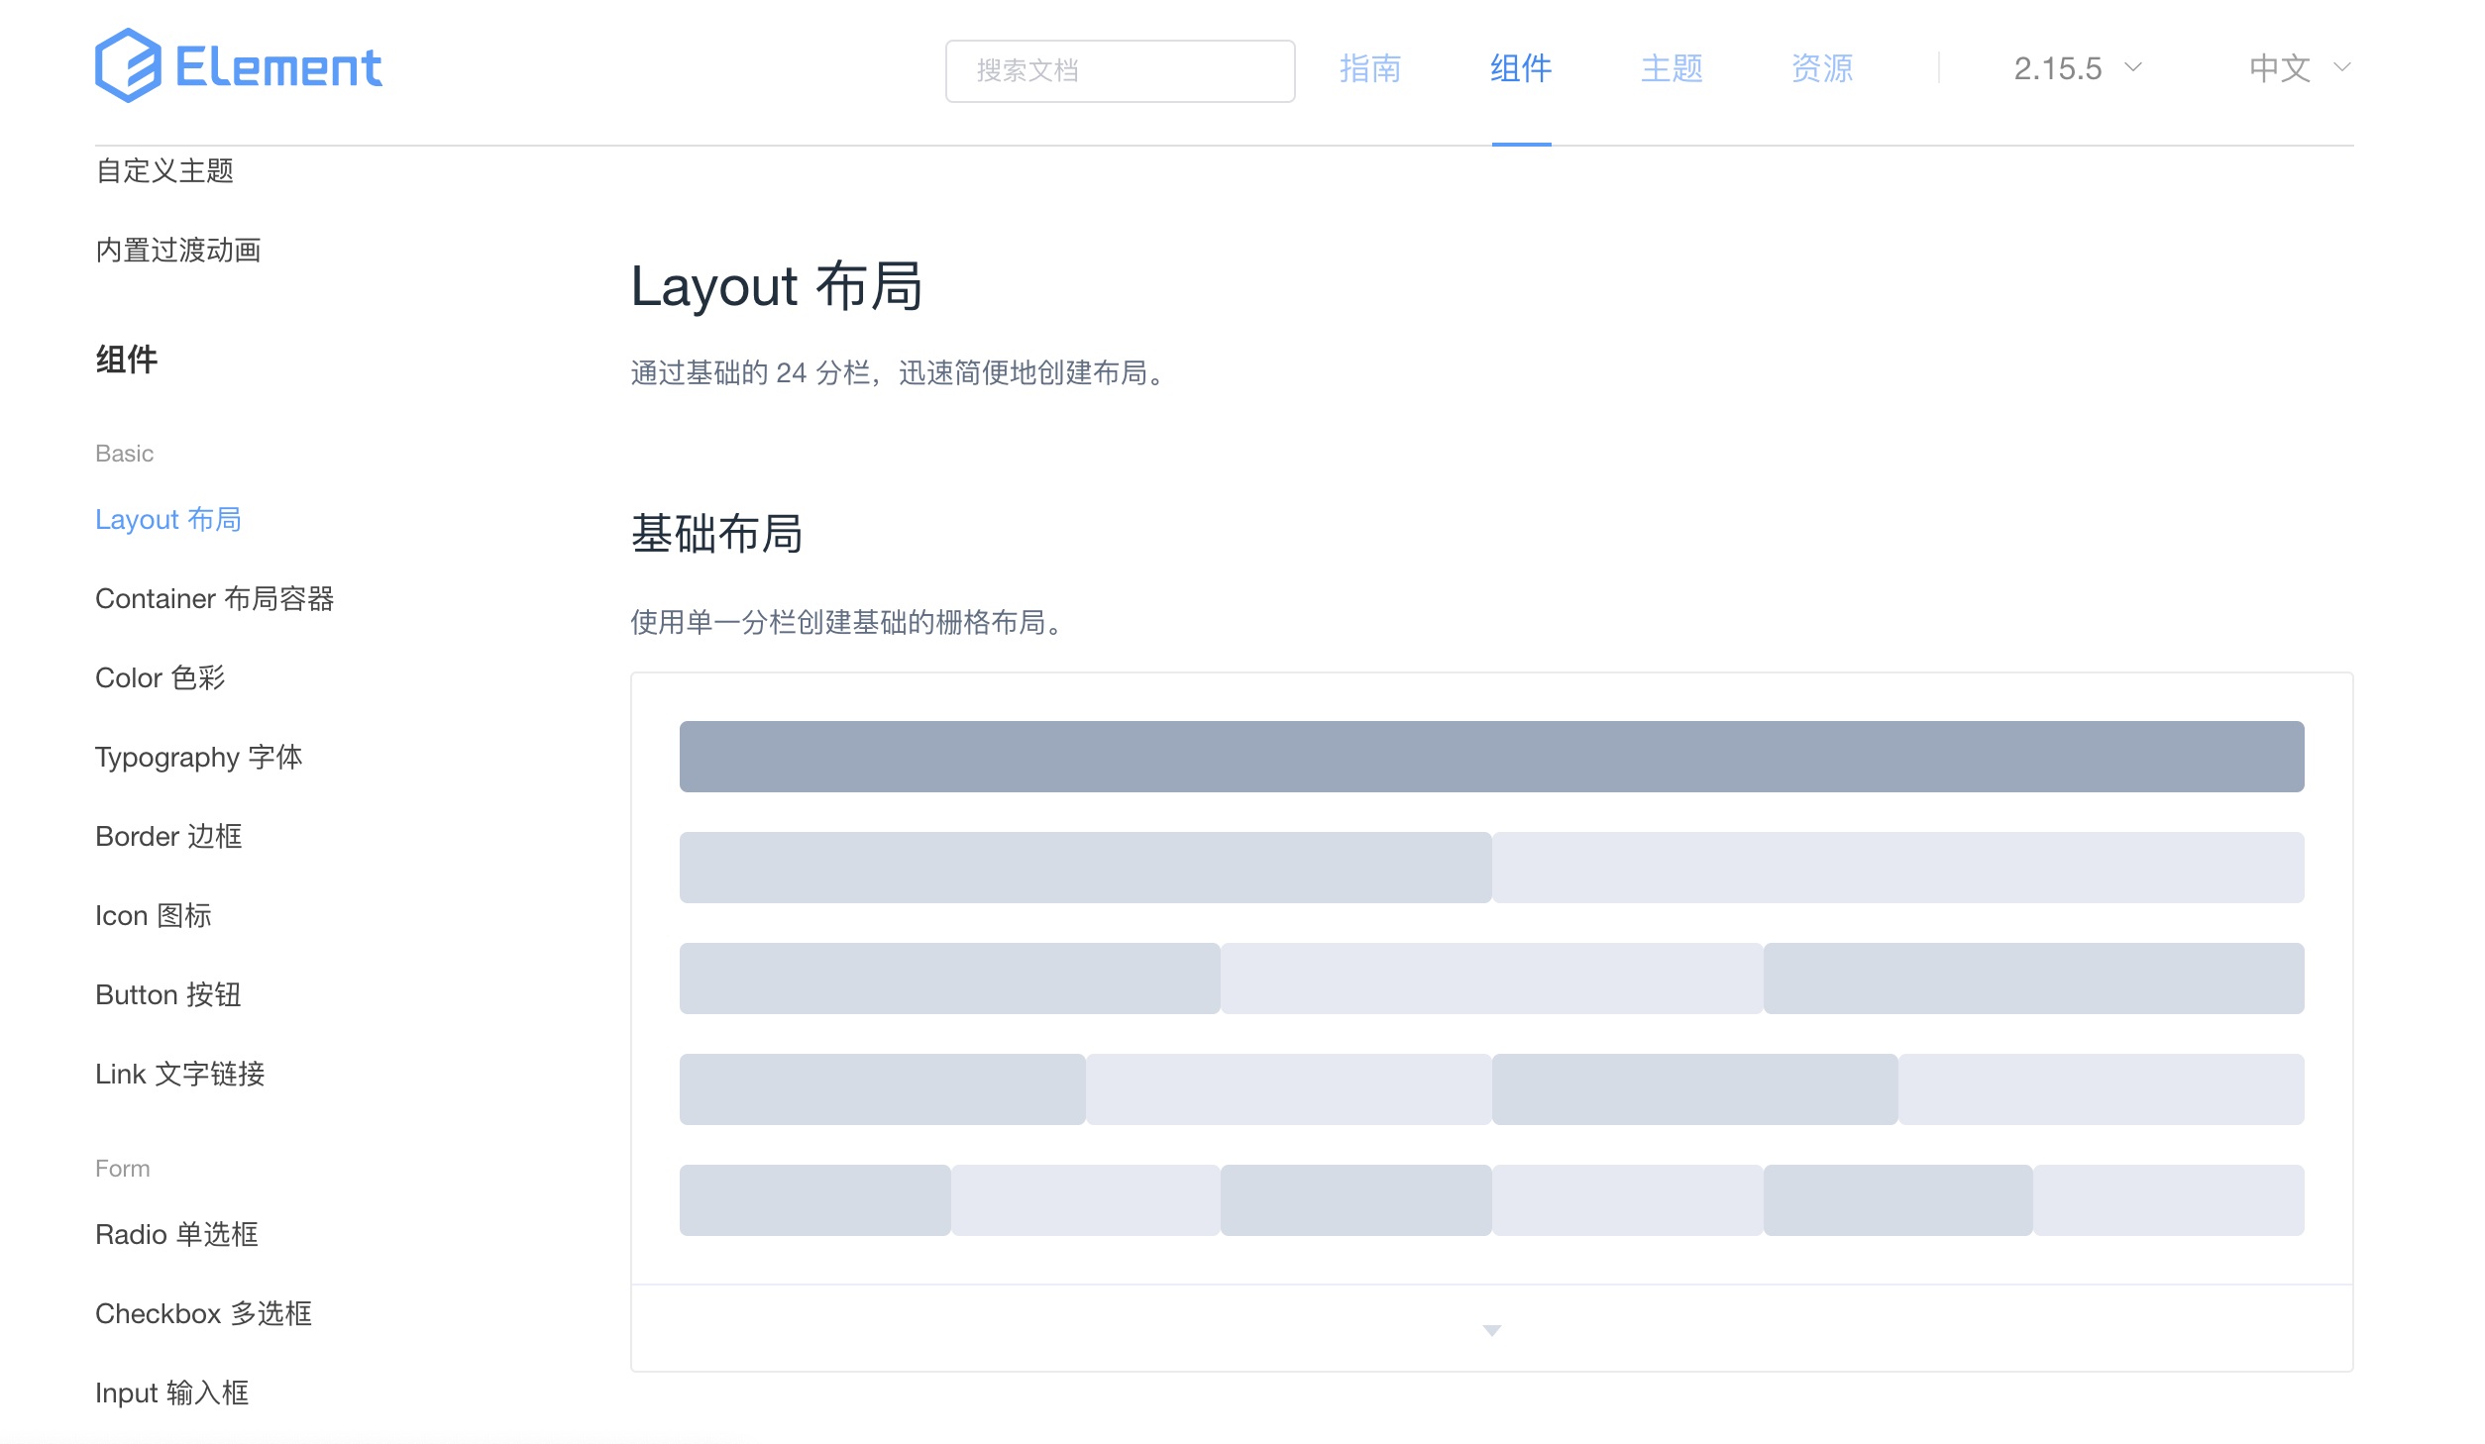Viewport: 2485px width, 1444px height.
Task: Open Border 边框 page
Action: pos(168,836)
